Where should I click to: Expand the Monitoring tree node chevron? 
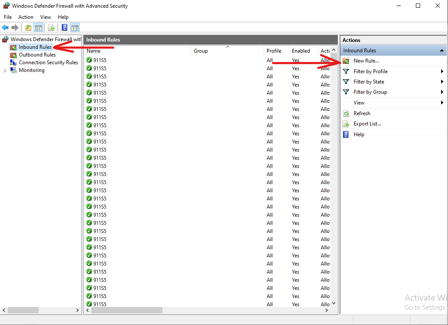tap(5, 71)
